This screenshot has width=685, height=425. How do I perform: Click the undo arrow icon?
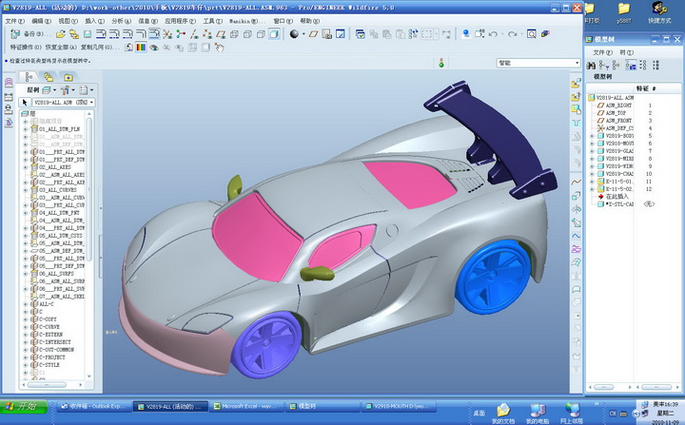click(495, 34)
